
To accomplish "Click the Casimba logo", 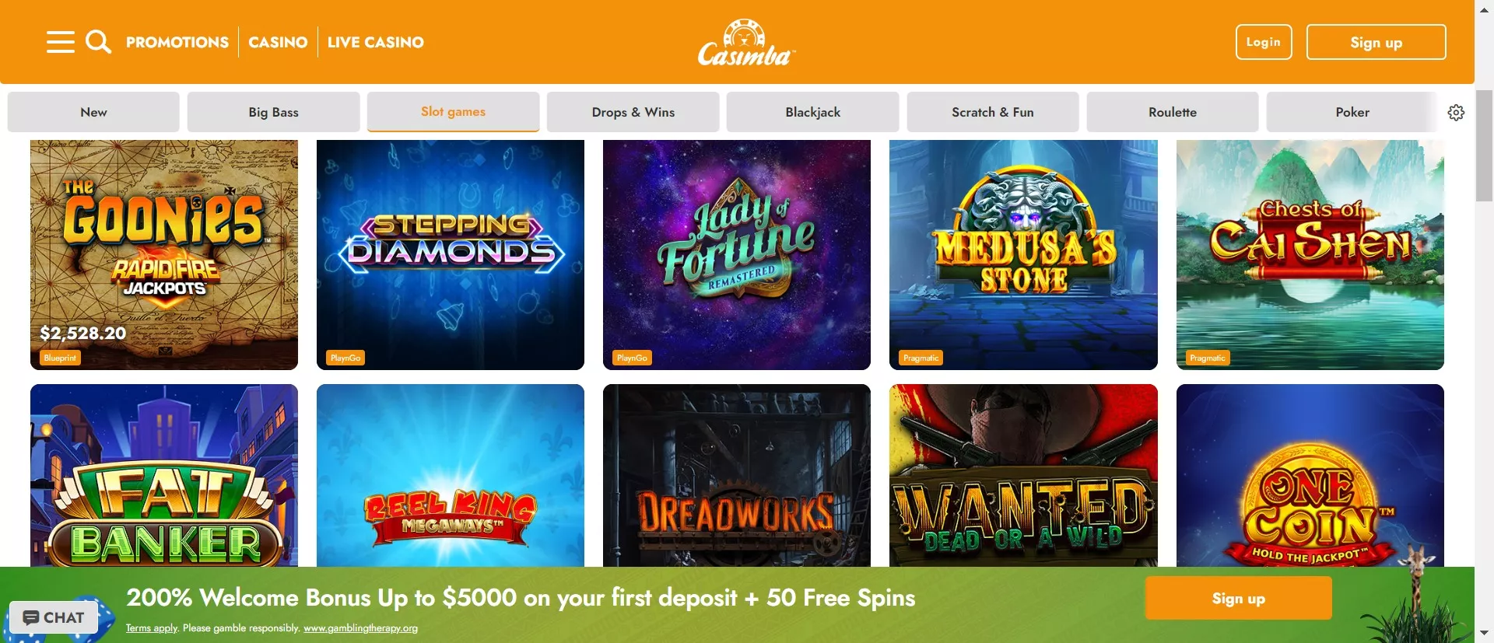I will click(x=745, y=43).
